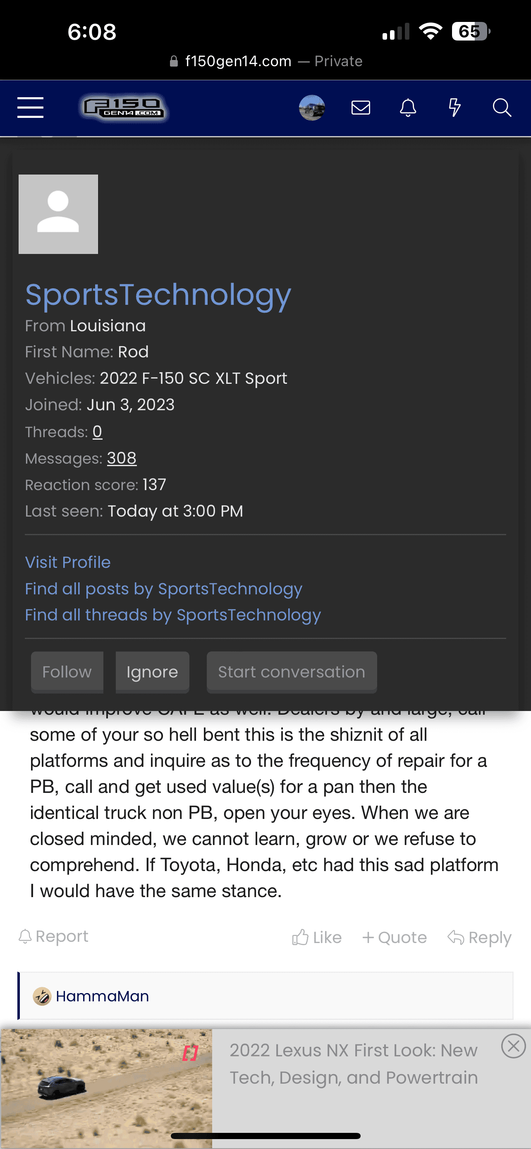Ignore the SportsTechnology user
The image size is (531, 1149).
(x=152, y=672)
